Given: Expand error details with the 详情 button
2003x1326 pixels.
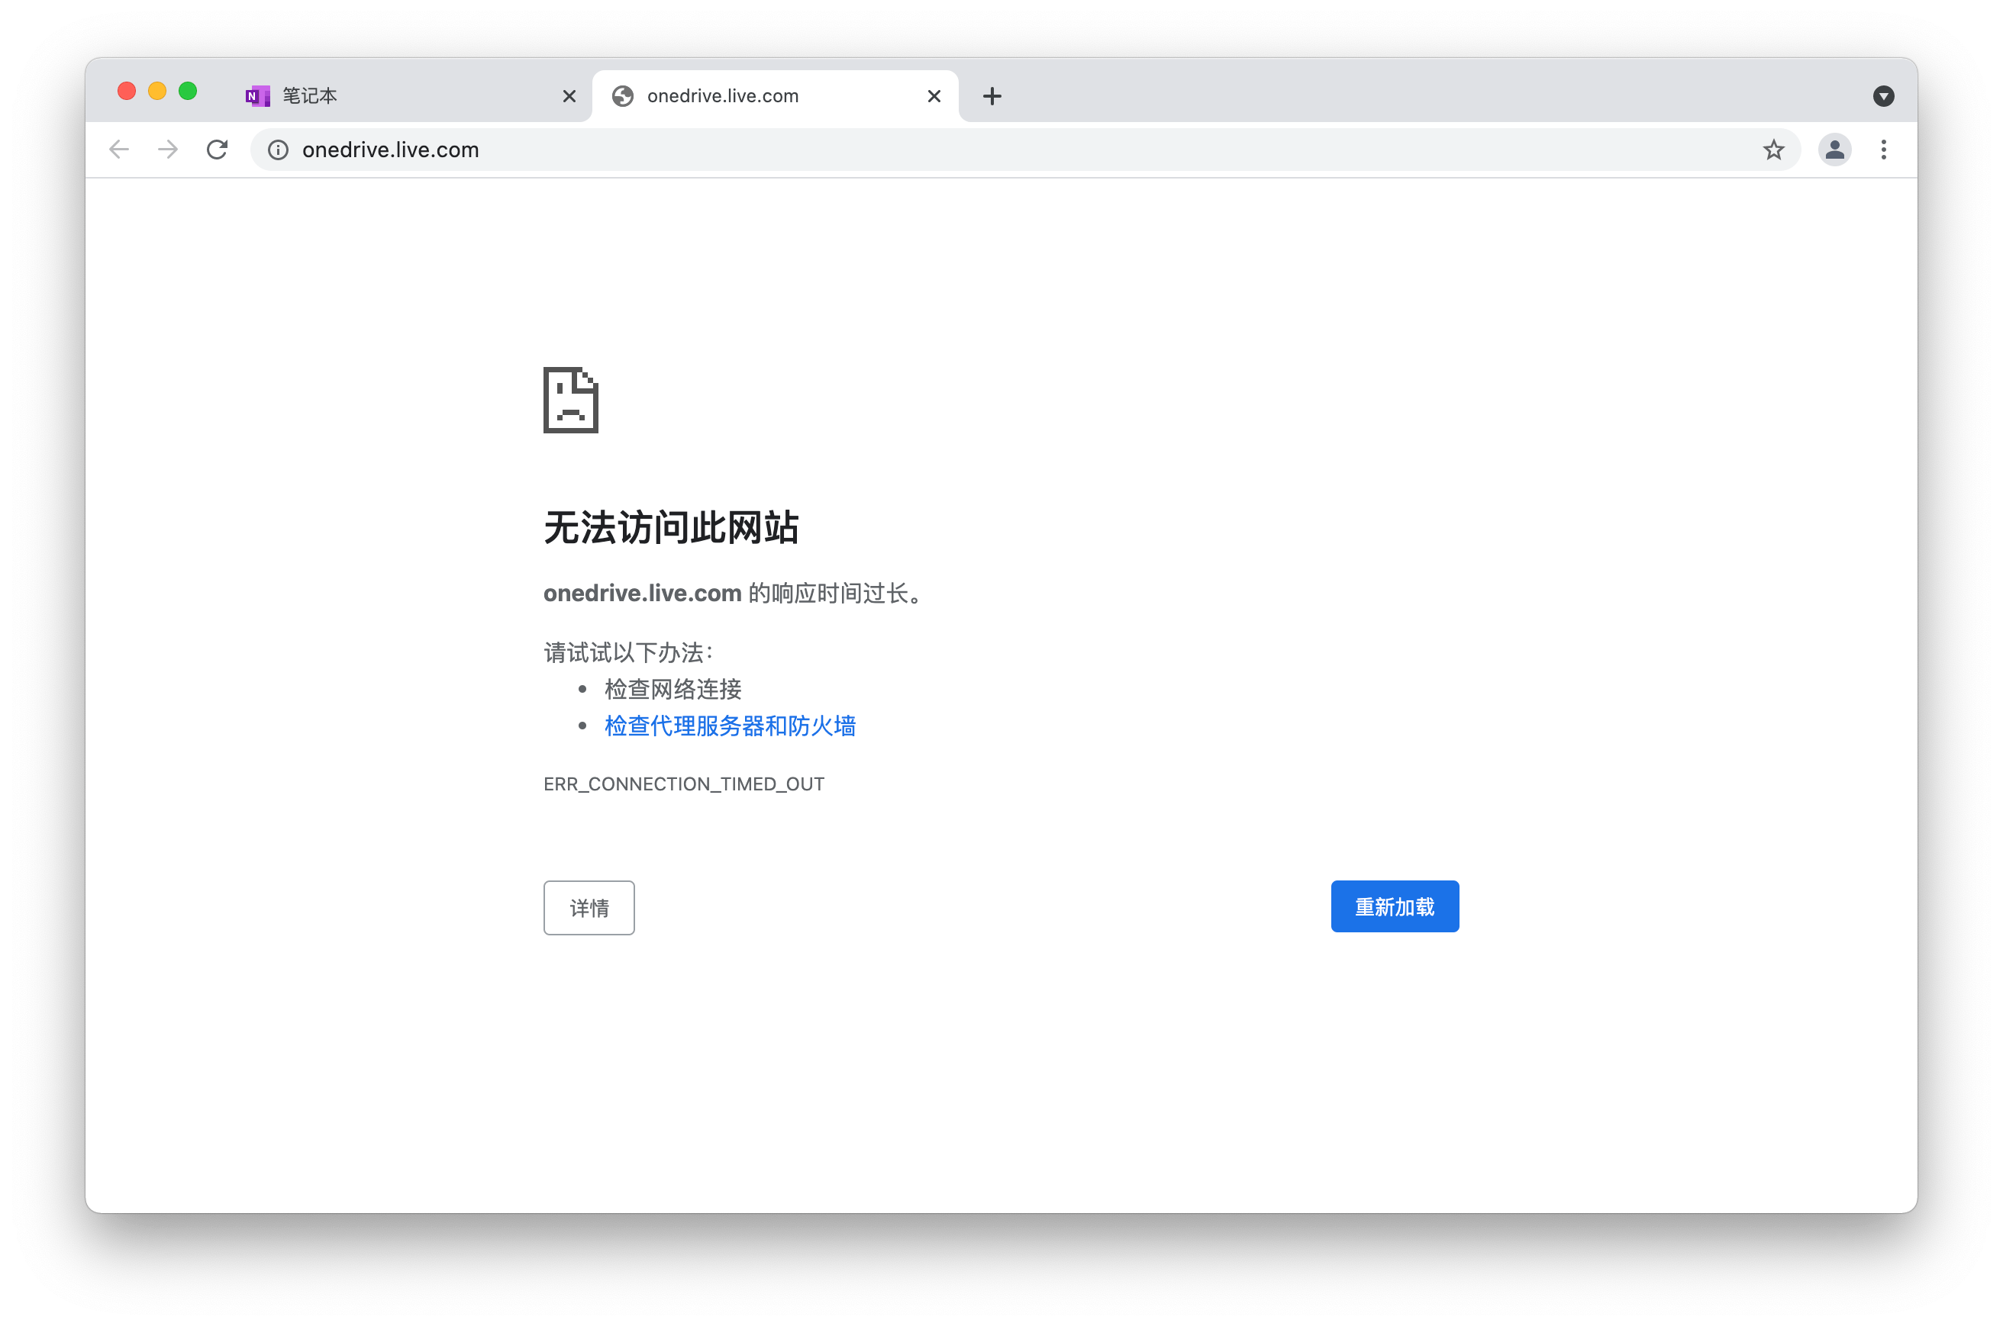Looking at the screenshot, I should (589, 907).
